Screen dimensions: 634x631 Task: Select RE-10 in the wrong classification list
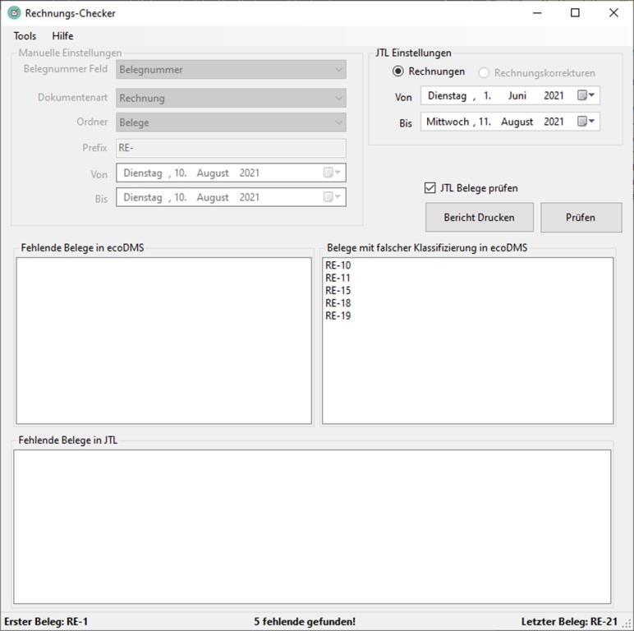[338, 265]
